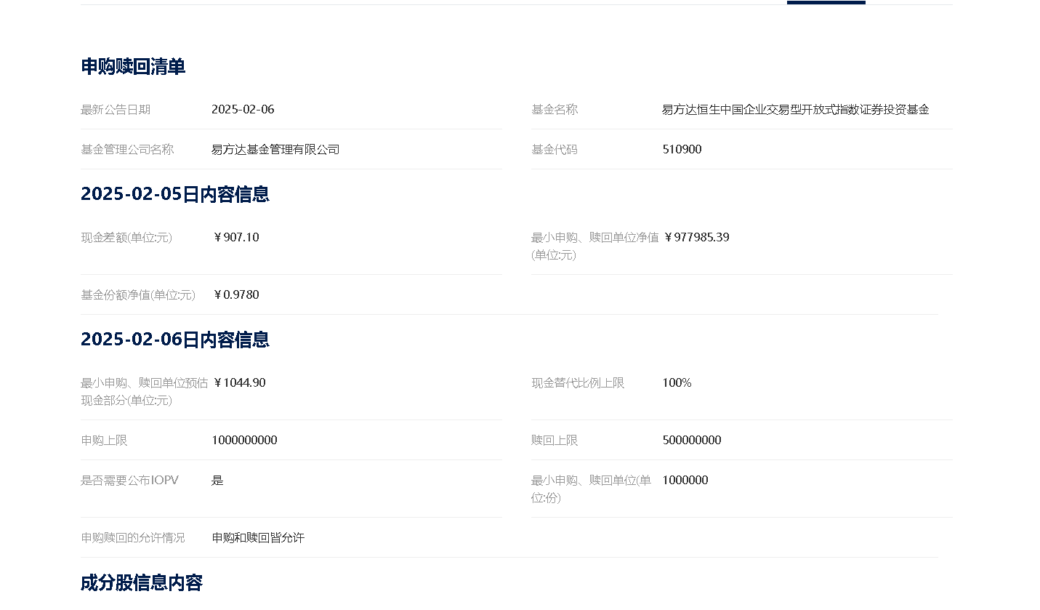1040x610 pixels.
Task: Select the 基金管理公司名称 label
Action: click(x=127, y=150)
